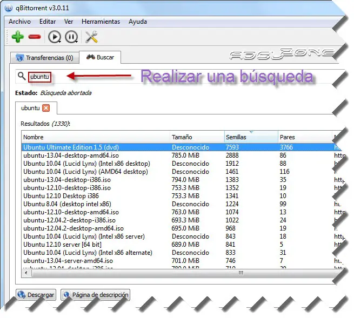The height and width of the screenshot is (318, 354).
Task: Click the qBittorrent logo in title bar
Action: (9, 8)
